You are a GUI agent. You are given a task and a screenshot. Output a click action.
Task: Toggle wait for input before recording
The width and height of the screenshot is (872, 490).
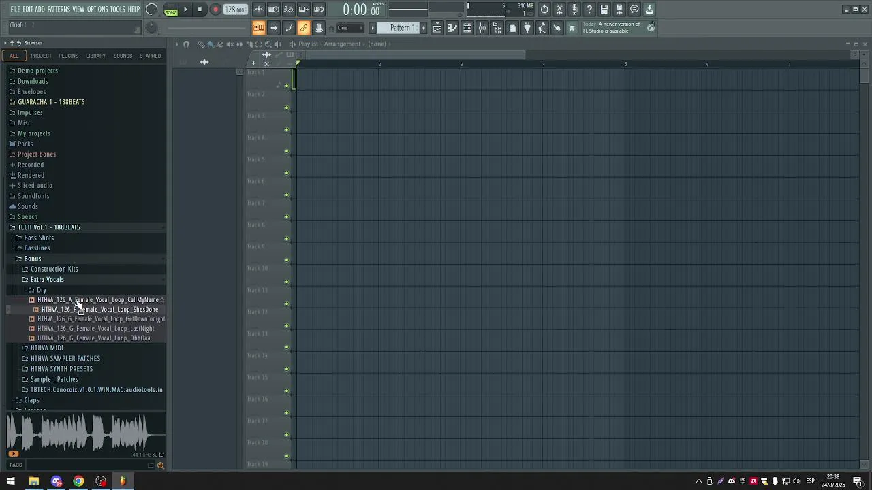274,10
